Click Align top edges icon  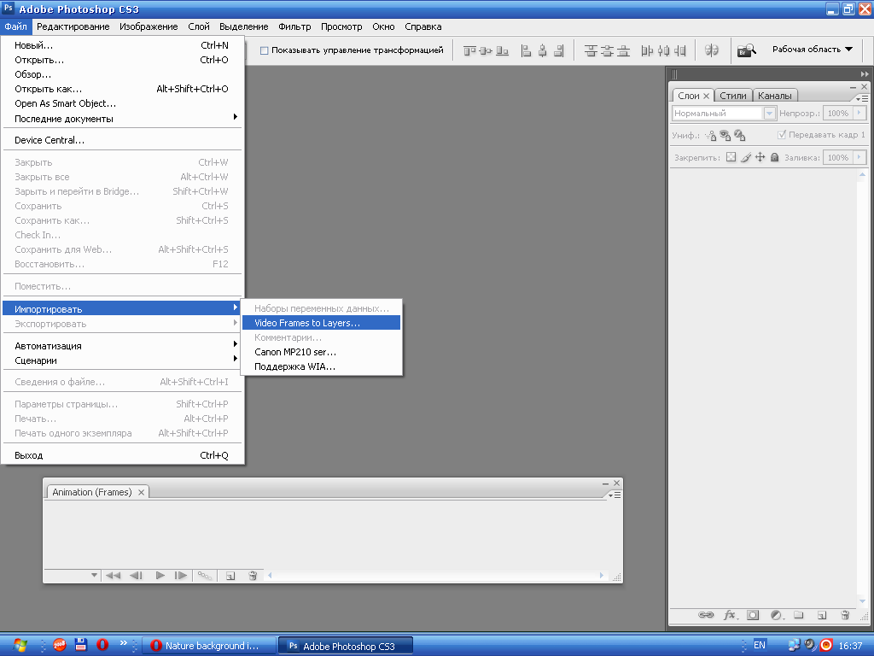(x=470, y=50)
